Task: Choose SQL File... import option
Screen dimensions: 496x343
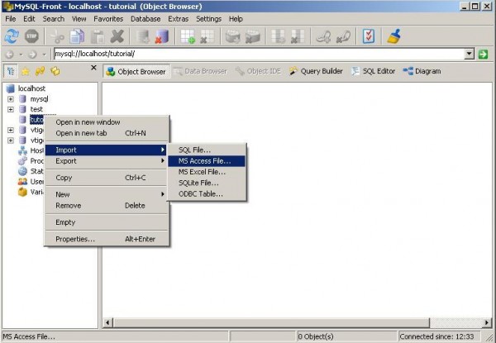Action: [207, 150]
